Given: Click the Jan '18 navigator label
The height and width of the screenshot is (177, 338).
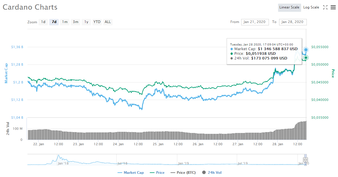Looking at the screenshot, I should click(63, 163).
